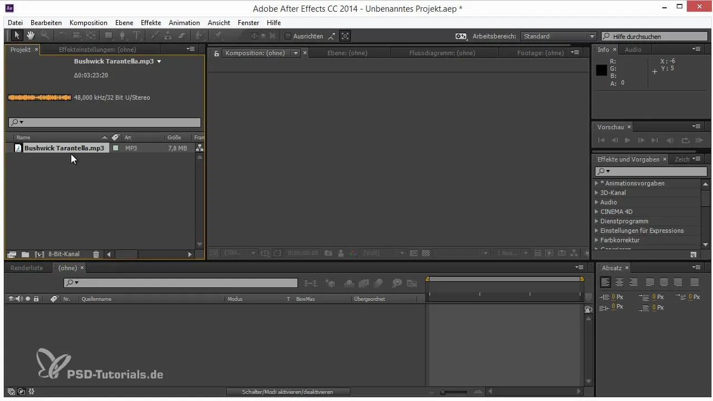Select the Clone Stamp tool
Viewport: 713px width, 401px height.
coord(169,36)
